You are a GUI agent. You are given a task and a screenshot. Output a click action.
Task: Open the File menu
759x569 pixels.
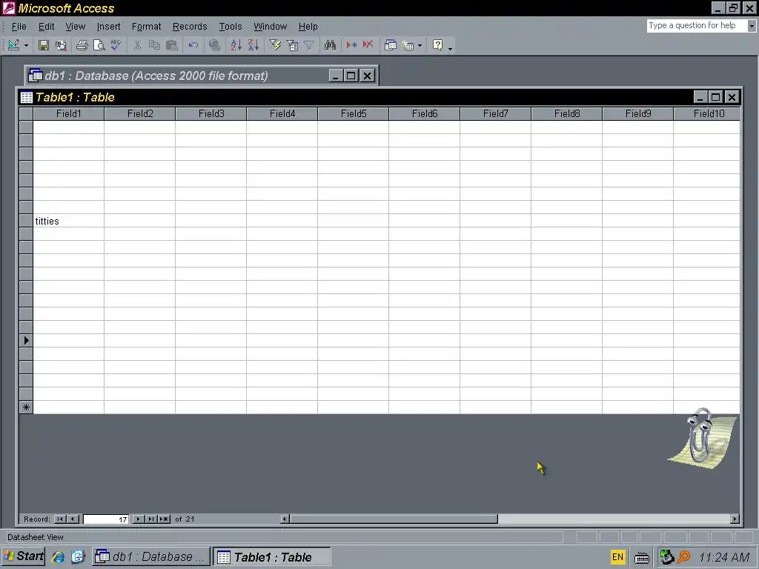19,27
